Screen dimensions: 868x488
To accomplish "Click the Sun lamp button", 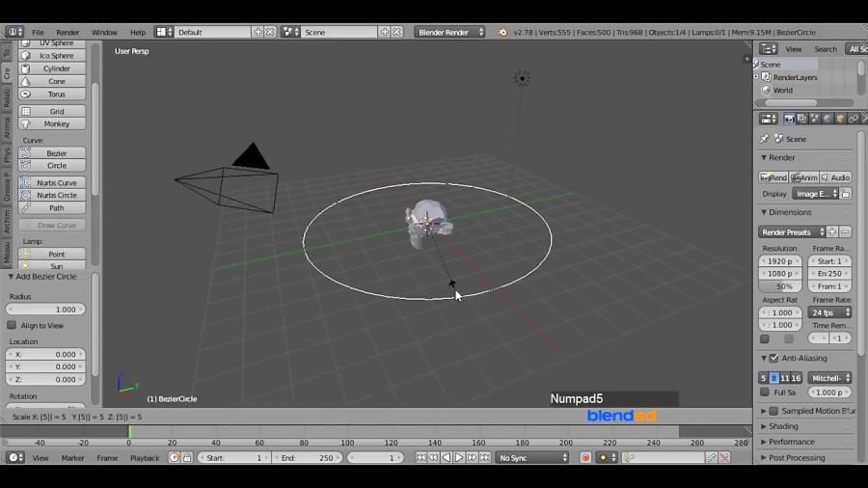I will [52, 265].
